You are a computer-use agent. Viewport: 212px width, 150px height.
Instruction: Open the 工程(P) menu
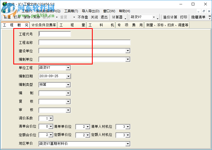[x=27, y=11]
